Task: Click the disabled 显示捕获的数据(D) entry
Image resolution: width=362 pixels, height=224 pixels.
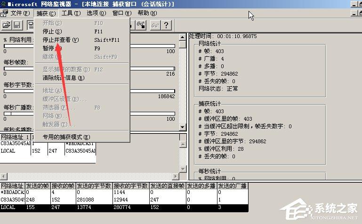Action: pos(82,70)
